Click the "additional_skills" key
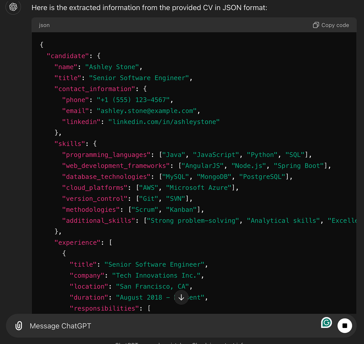364x344 pixels. [98, 221]
